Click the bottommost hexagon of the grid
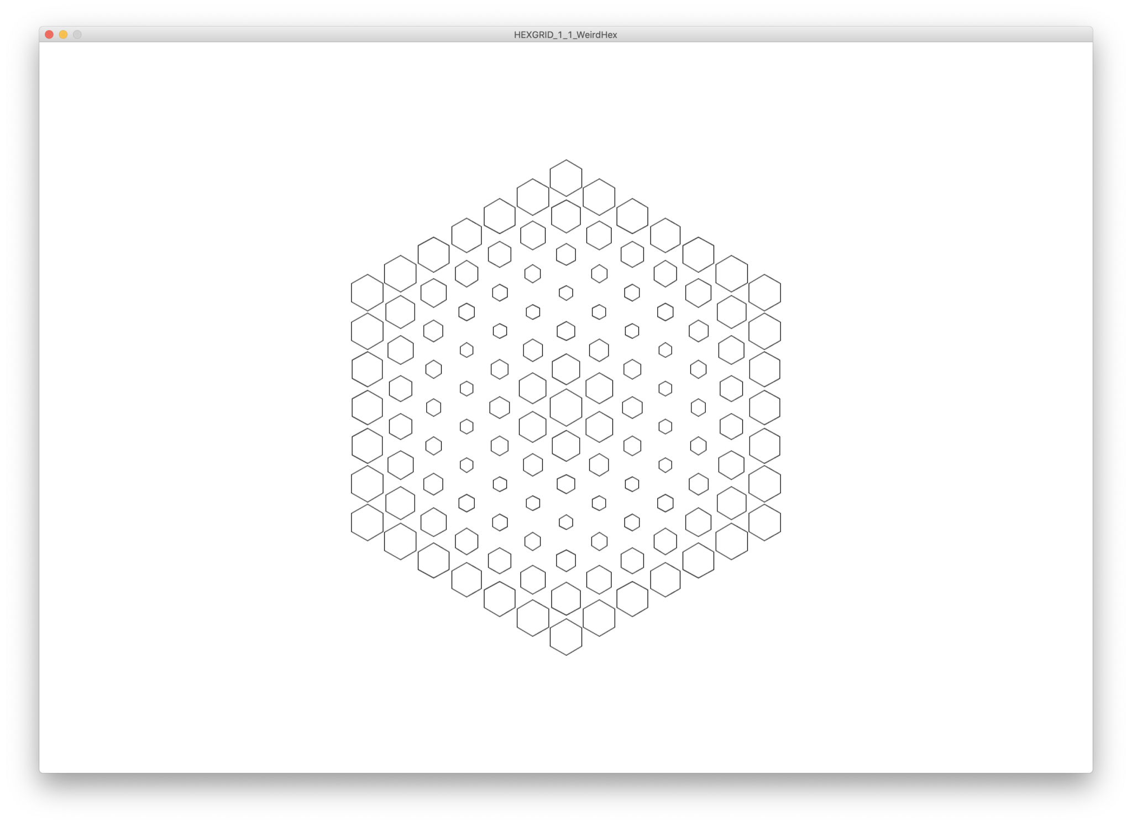Image resolution: width=1132 pixels, height=825 pixels. click(565, 637)
